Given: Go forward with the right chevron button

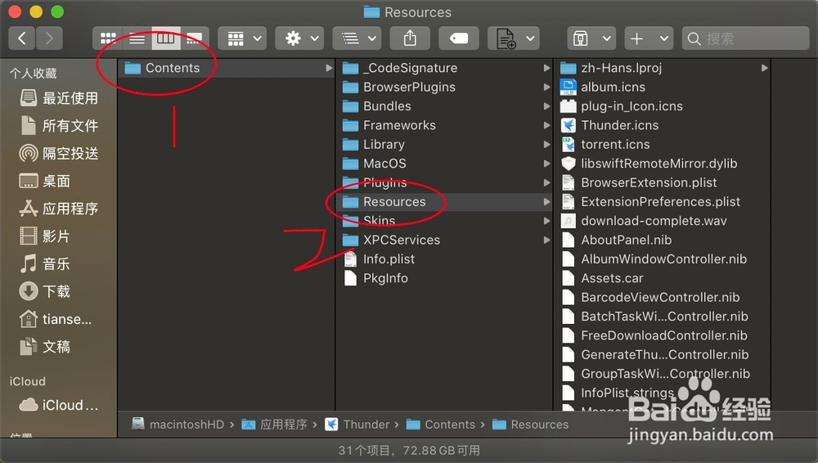Looking at the screenshot, I should tap(49, 38).
